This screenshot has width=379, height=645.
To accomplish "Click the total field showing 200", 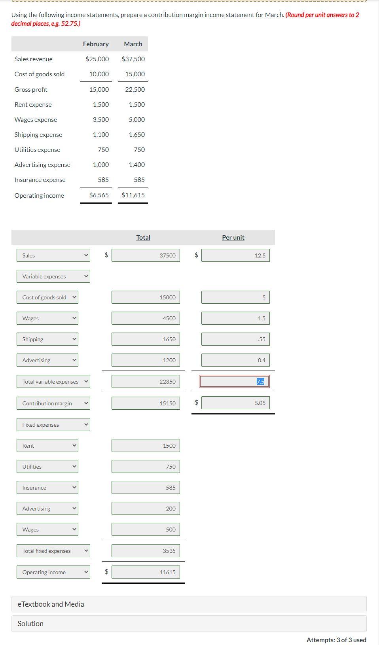I will click(x=146, y=508).
